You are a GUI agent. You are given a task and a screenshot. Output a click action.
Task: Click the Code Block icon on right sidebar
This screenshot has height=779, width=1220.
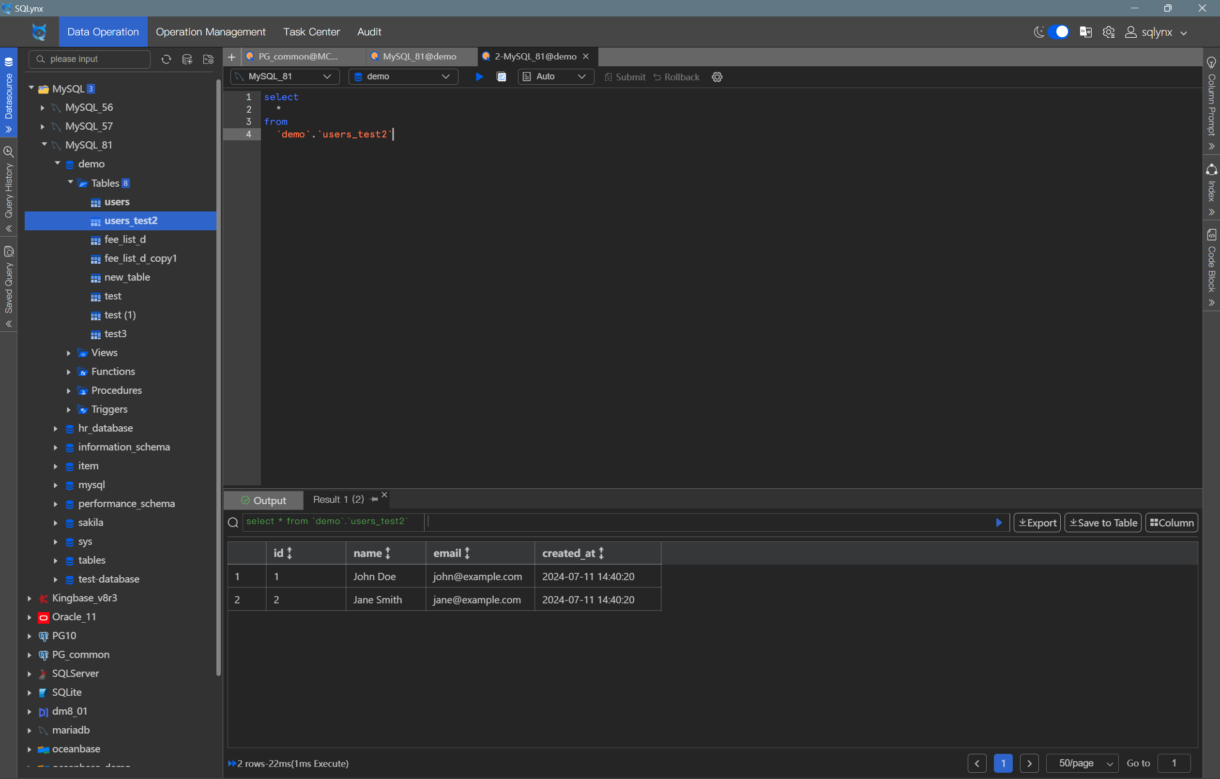tap(1212, 235)
